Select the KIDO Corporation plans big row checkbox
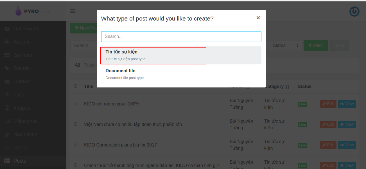Screen dimensions: 366x169 tap(75, 145)
